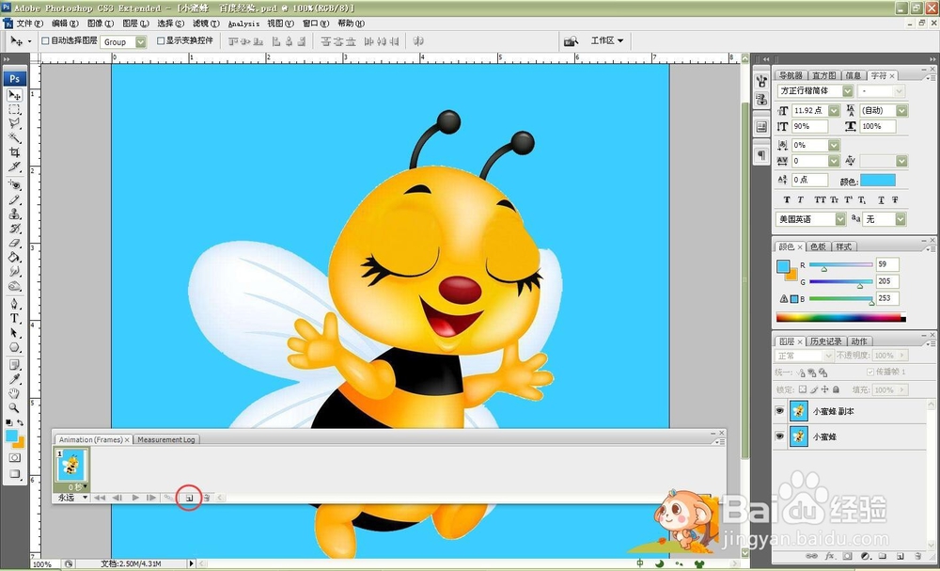Viewport: 940px width, 571px height.
Task: Select the Magic Wand tool
Action: point(15,138)
